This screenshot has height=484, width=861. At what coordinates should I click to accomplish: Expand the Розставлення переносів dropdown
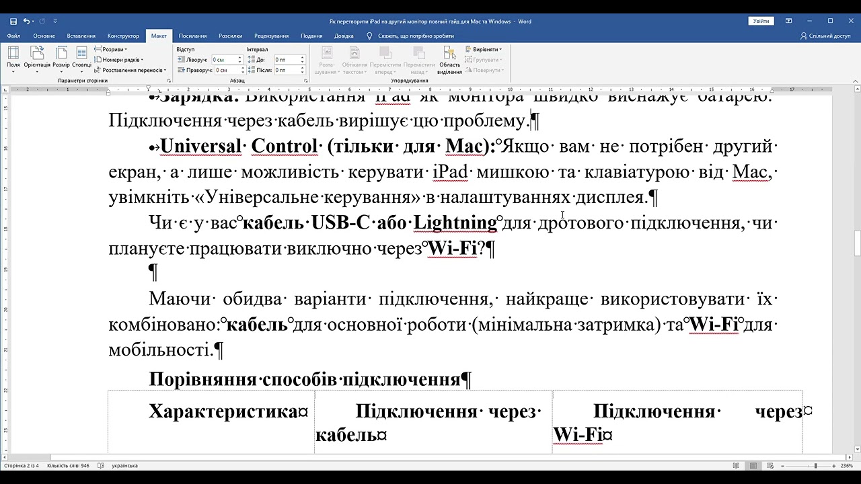(130, 69)
